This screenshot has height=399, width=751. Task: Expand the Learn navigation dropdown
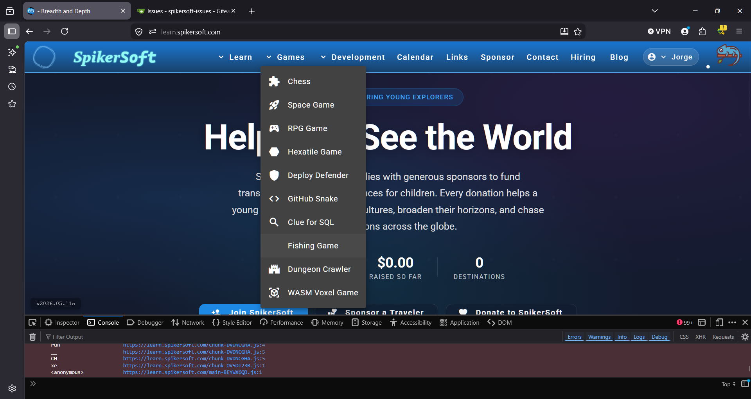click(x=235, y=57)
